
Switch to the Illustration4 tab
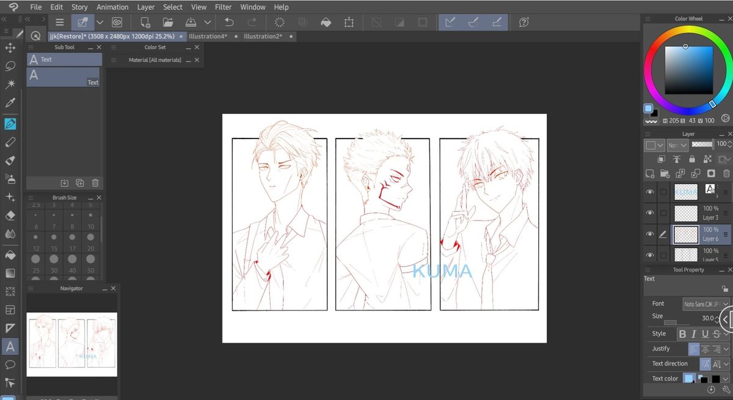[208, 37]
